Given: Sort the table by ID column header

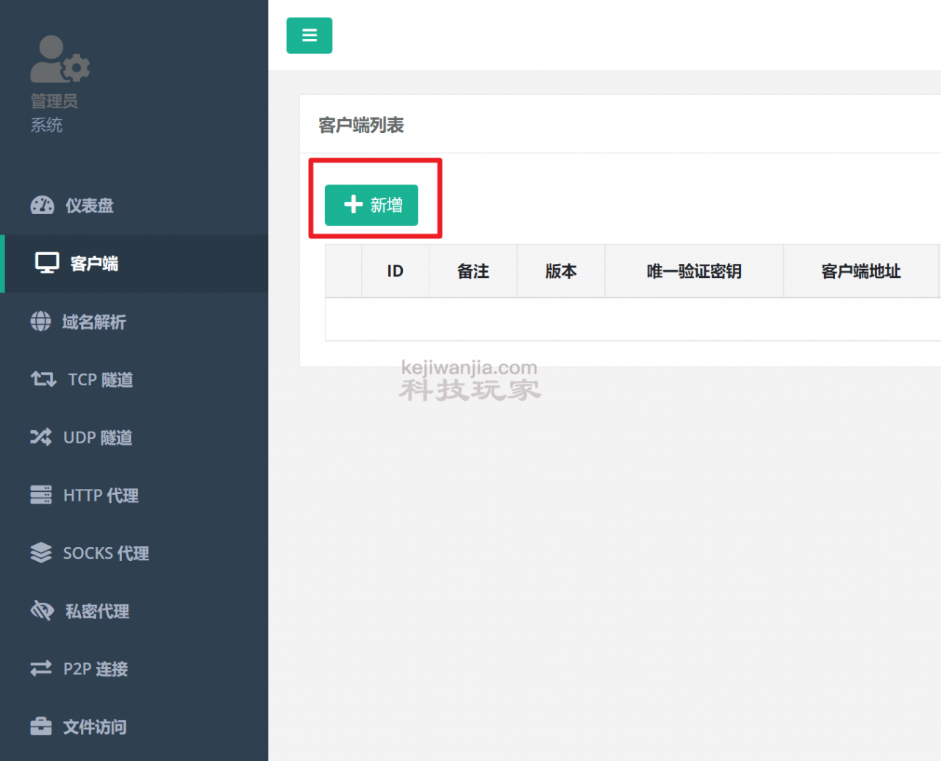Looking at the screenshot, I should tap(395, 271).
